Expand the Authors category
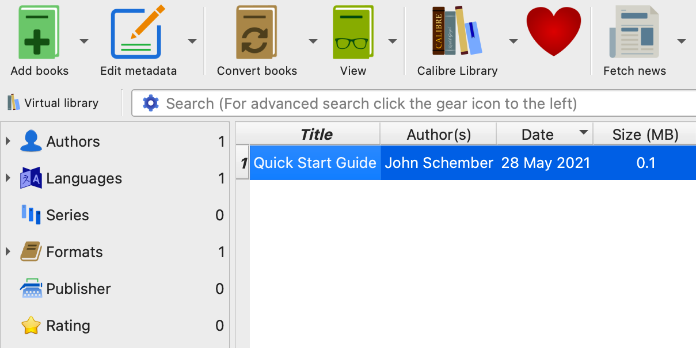The width and height of the screenshot is (696, 348). pyautogui.click(x=8, y=141)
